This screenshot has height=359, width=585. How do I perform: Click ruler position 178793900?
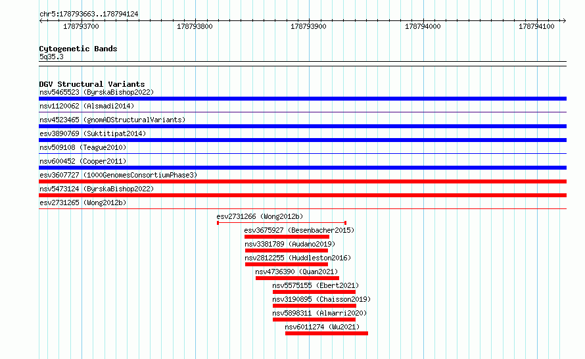coord(308,26)
